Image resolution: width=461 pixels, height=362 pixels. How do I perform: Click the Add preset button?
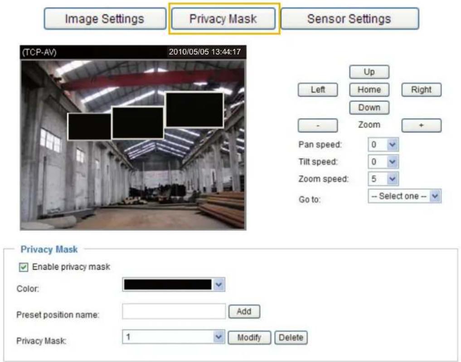pos(244,311)
